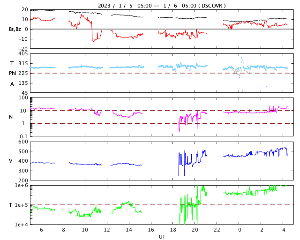Click the "N" density axis label

pos(11,117)
